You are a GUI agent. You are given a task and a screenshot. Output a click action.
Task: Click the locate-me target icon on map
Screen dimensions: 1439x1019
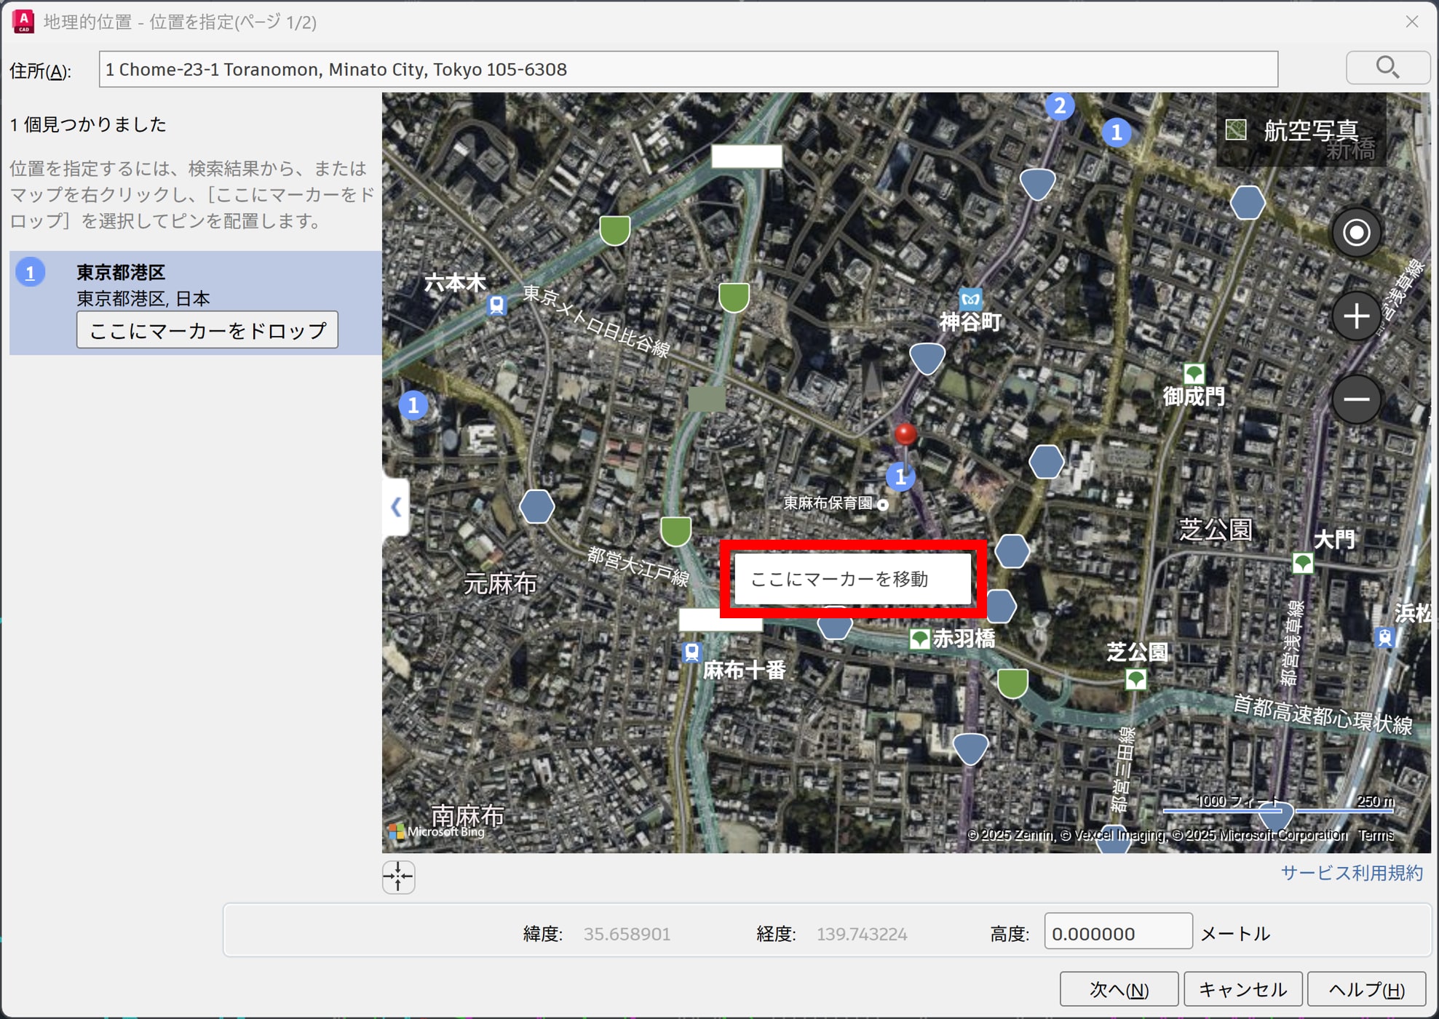click(x=1355, y=233)
